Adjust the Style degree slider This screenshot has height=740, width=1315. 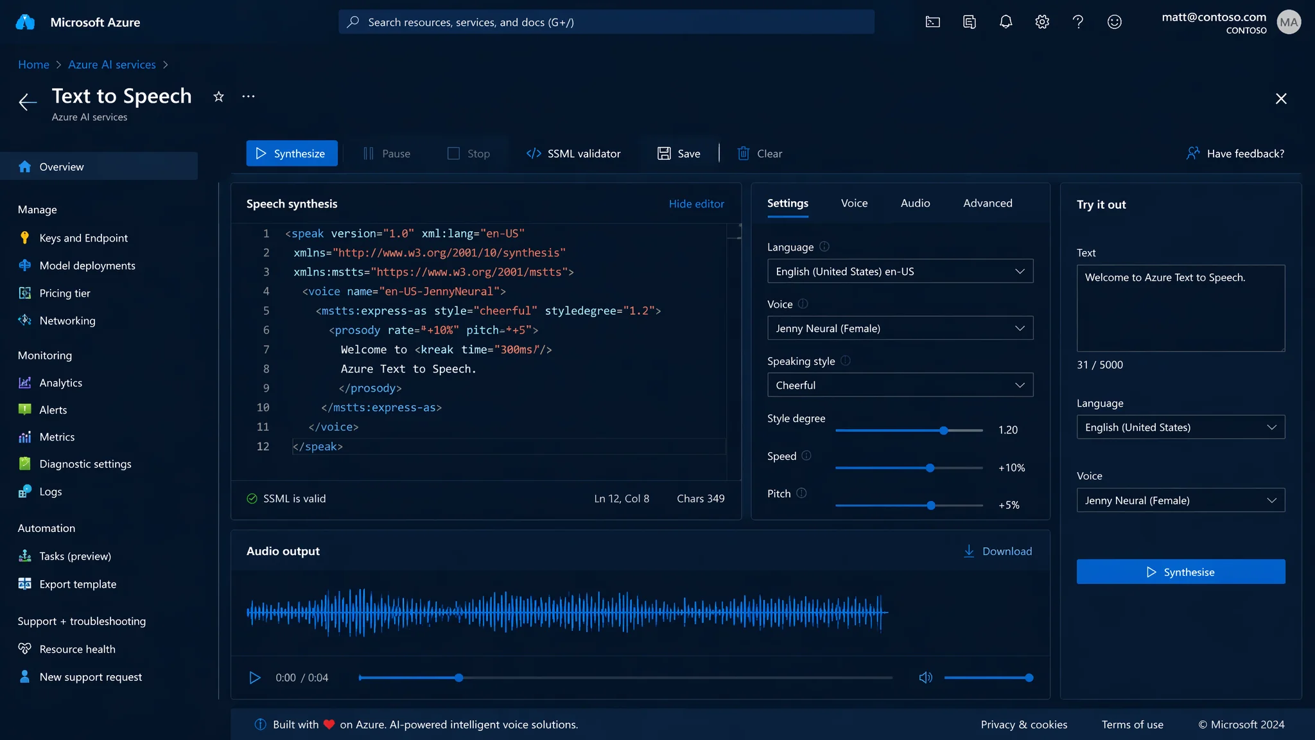[x=909, y=430]
